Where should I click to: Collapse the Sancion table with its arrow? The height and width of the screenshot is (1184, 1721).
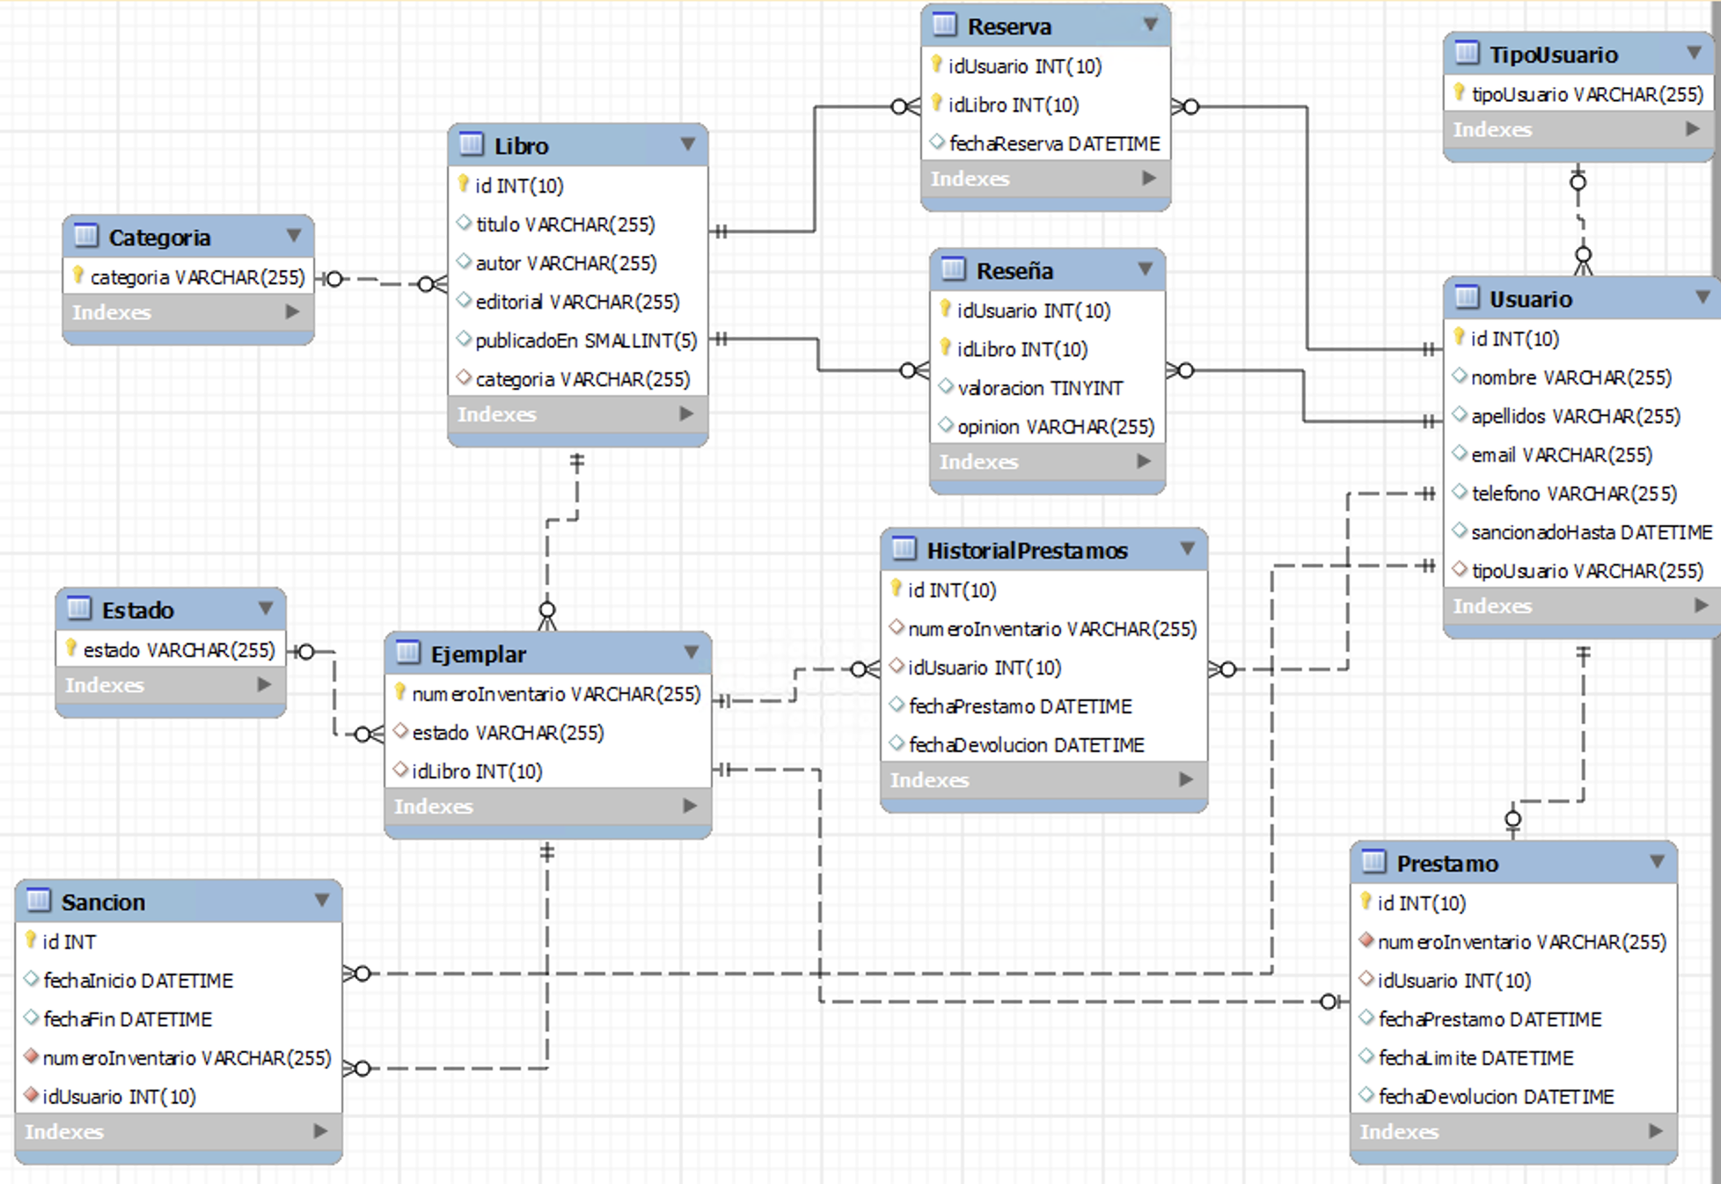coord(322,900)
